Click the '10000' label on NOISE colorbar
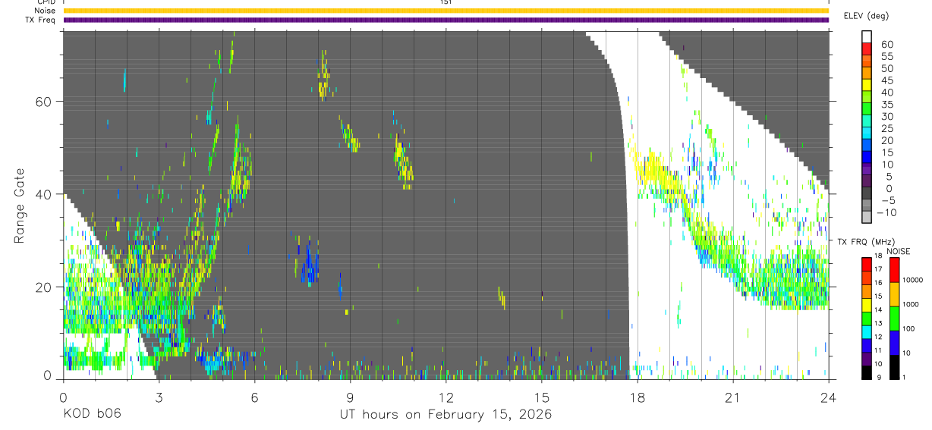This screenshot has width=932, height=430. pyautogui.click(x=914, y=280)
